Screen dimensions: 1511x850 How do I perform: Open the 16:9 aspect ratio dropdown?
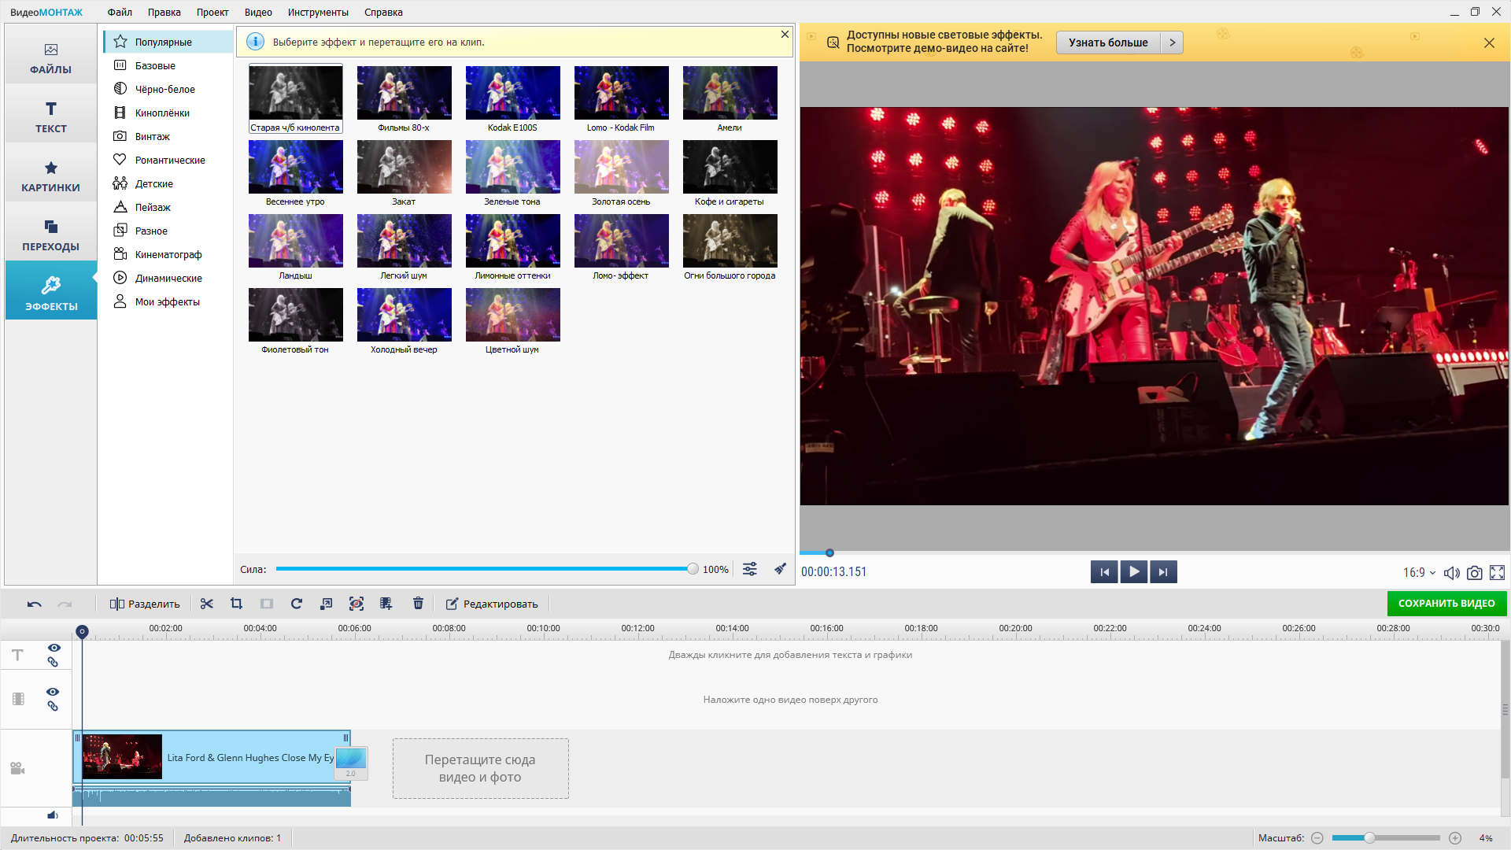[1419, 572]
